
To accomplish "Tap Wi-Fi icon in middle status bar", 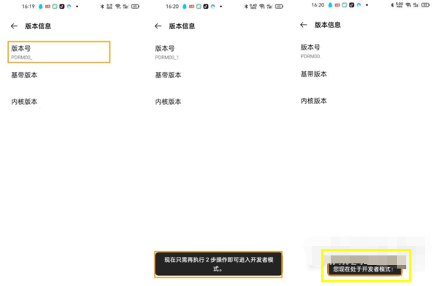I will [262, 7].
